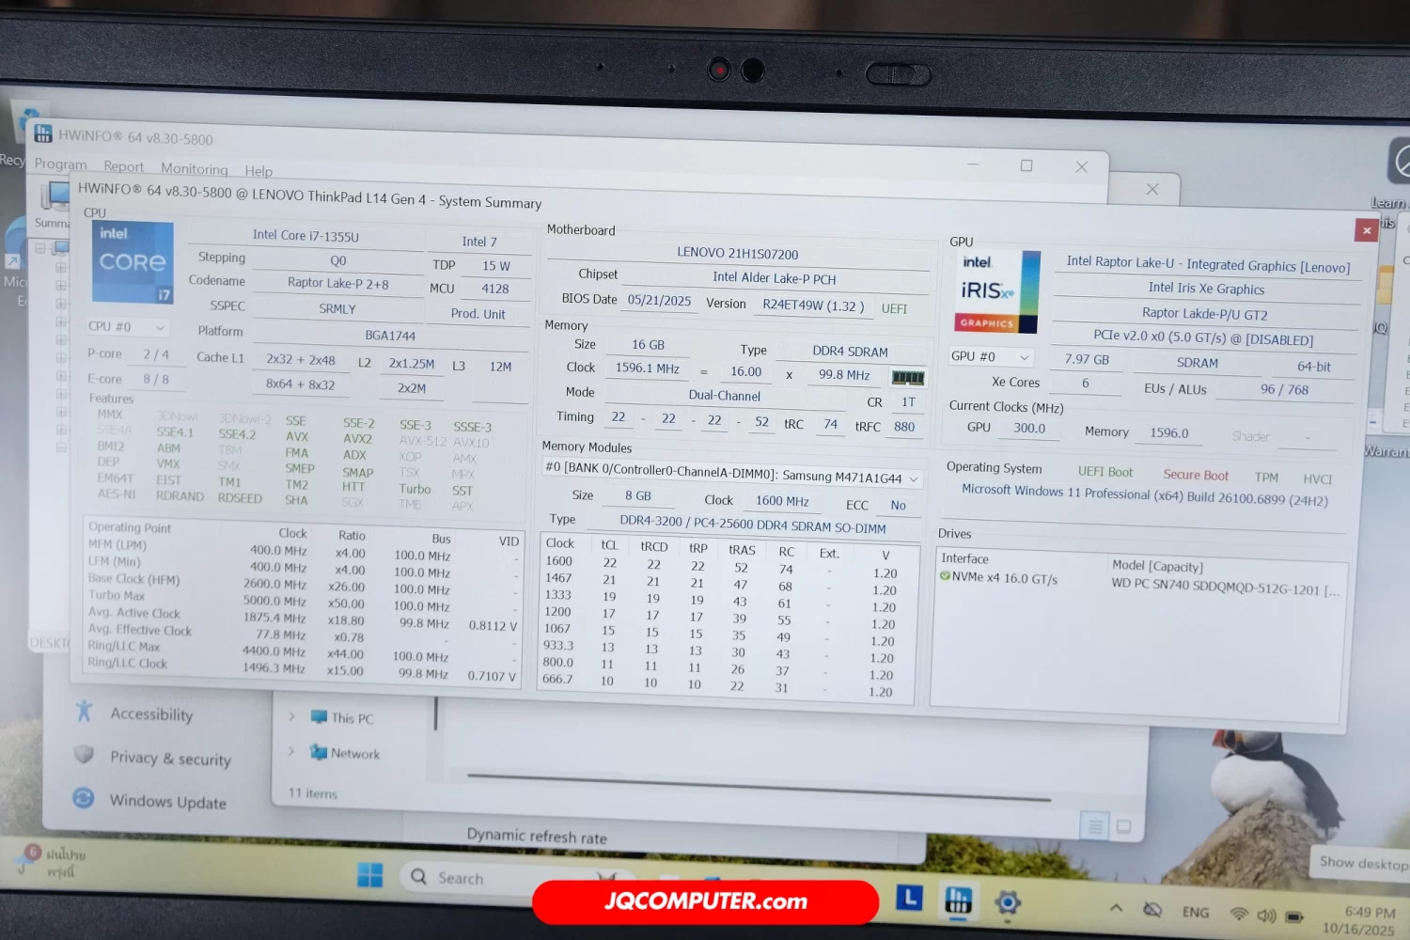
Task: Show hidden tray icons chevron
Action: point(1116,908)
